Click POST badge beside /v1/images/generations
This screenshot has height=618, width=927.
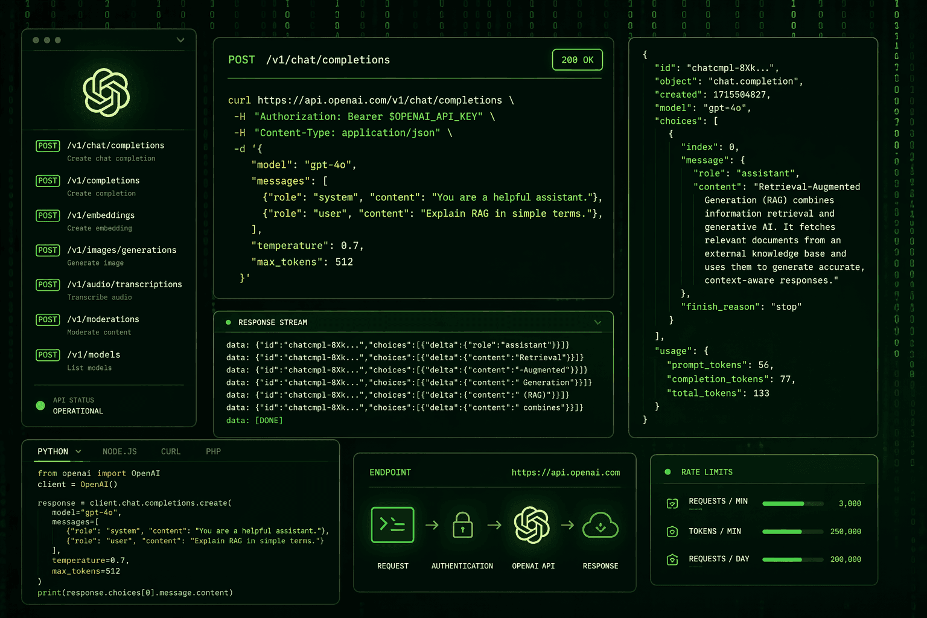pyautogui.click(x=48, y=250)
